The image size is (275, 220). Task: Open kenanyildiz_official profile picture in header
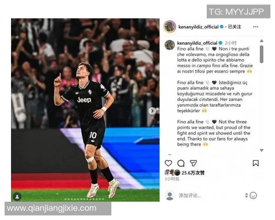170,27
